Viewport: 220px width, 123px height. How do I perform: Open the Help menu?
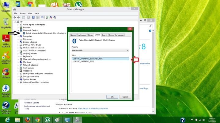(36, 13)
